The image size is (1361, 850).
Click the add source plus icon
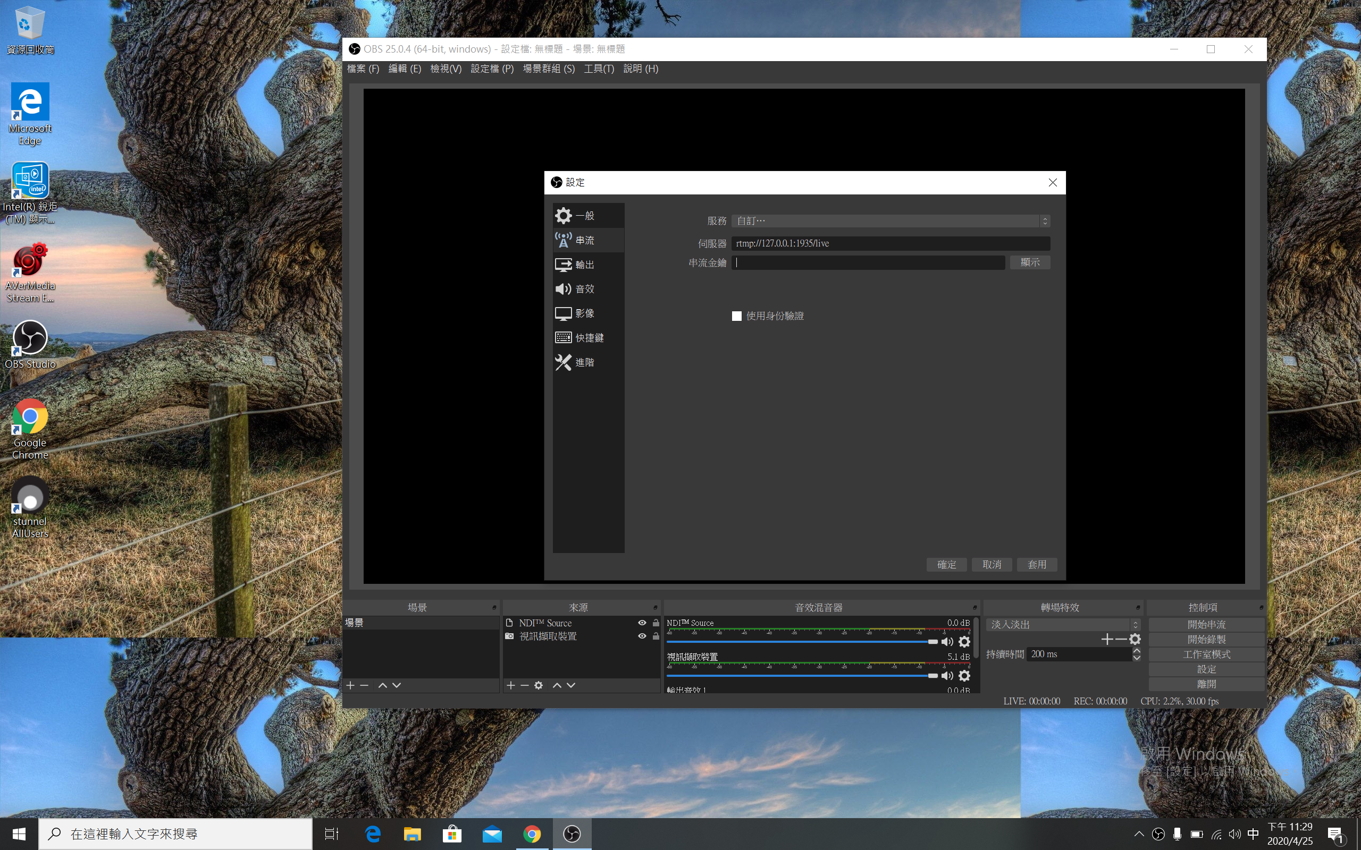[511, 685]
